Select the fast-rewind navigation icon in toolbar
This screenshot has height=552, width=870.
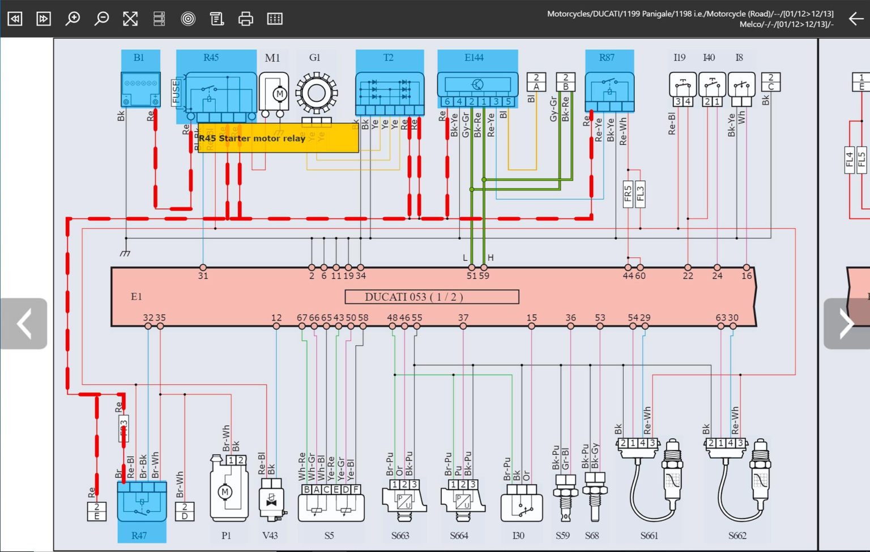pos(15,19)
